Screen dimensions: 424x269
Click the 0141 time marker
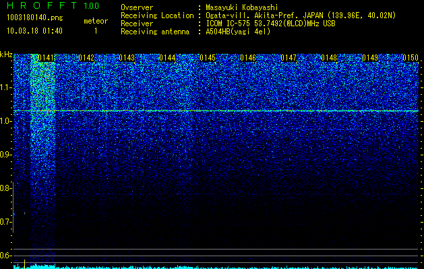pyautogui.click(x=46, y=58)
